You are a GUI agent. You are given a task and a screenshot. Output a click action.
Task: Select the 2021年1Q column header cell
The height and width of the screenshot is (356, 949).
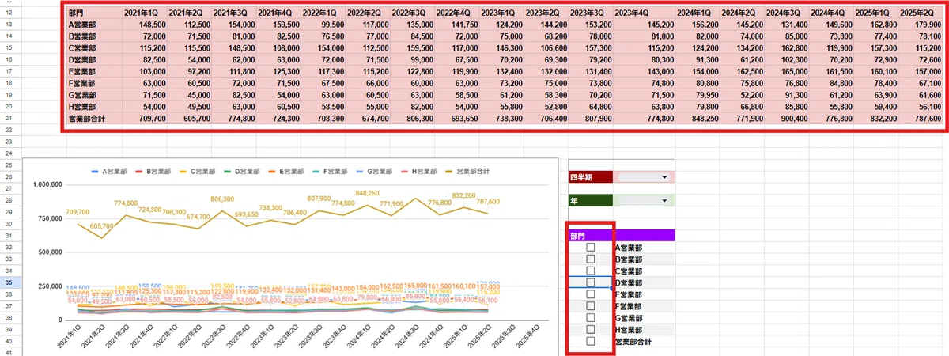click(144, 13)
